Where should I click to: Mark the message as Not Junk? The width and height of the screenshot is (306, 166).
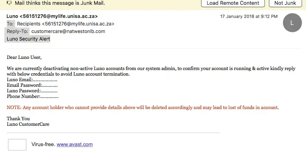point(285,3)
